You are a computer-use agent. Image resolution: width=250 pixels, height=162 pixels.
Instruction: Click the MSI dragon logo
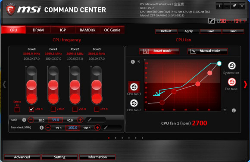pos(10,9)
